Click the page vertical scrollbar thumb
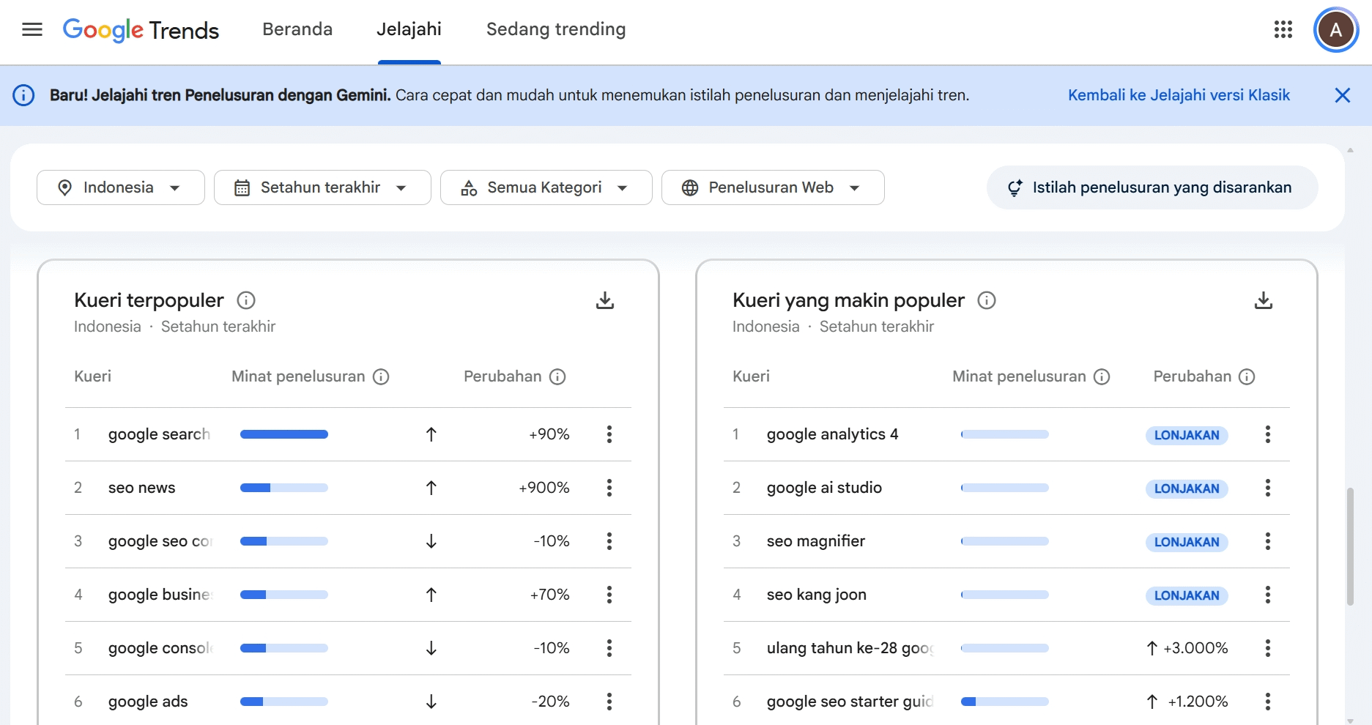 (1350, 546)
